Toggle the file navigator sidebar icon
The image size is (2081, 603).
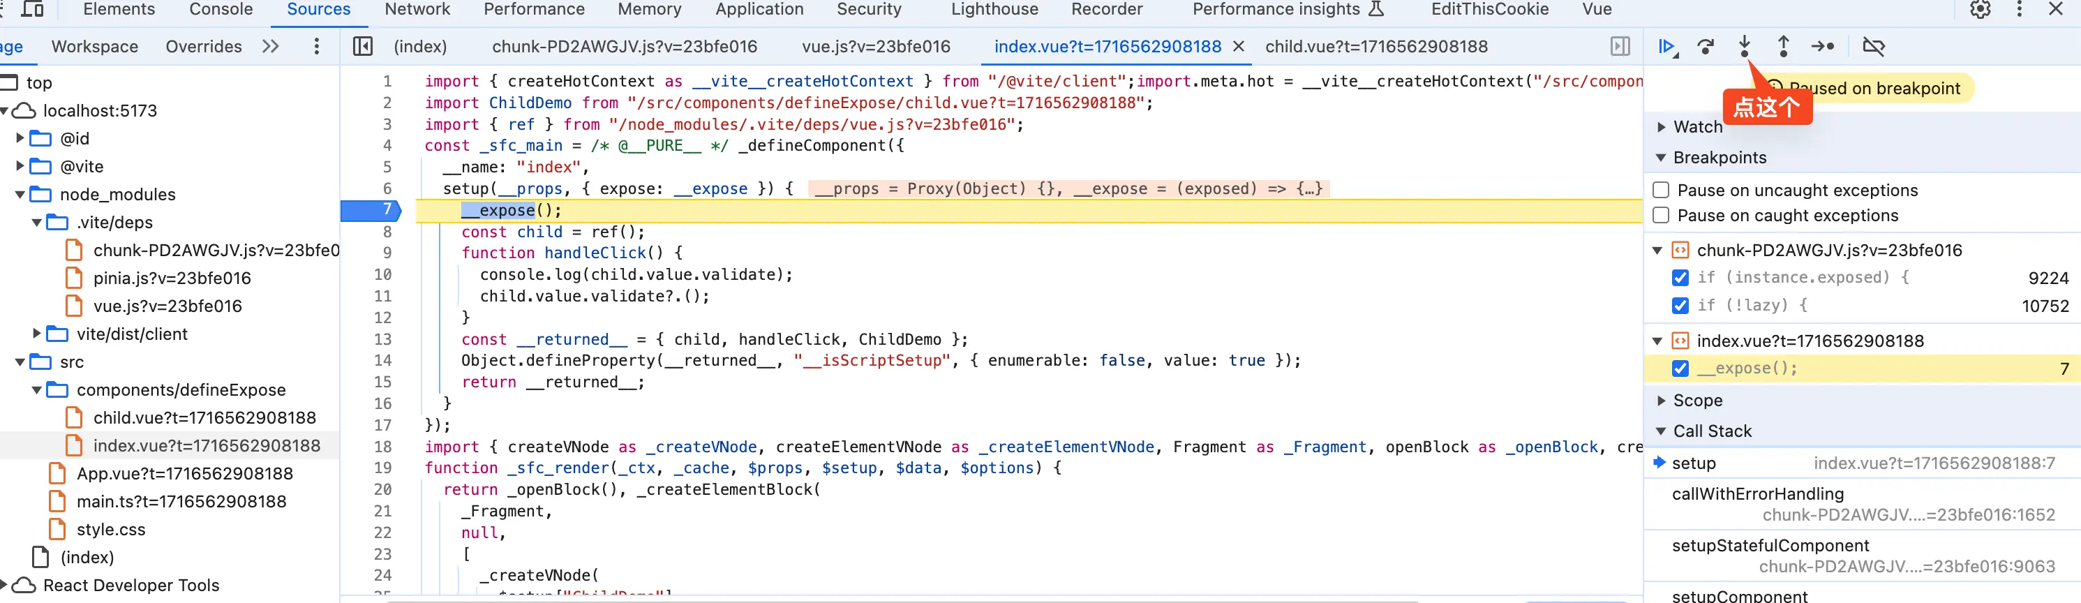coord(363,47)
